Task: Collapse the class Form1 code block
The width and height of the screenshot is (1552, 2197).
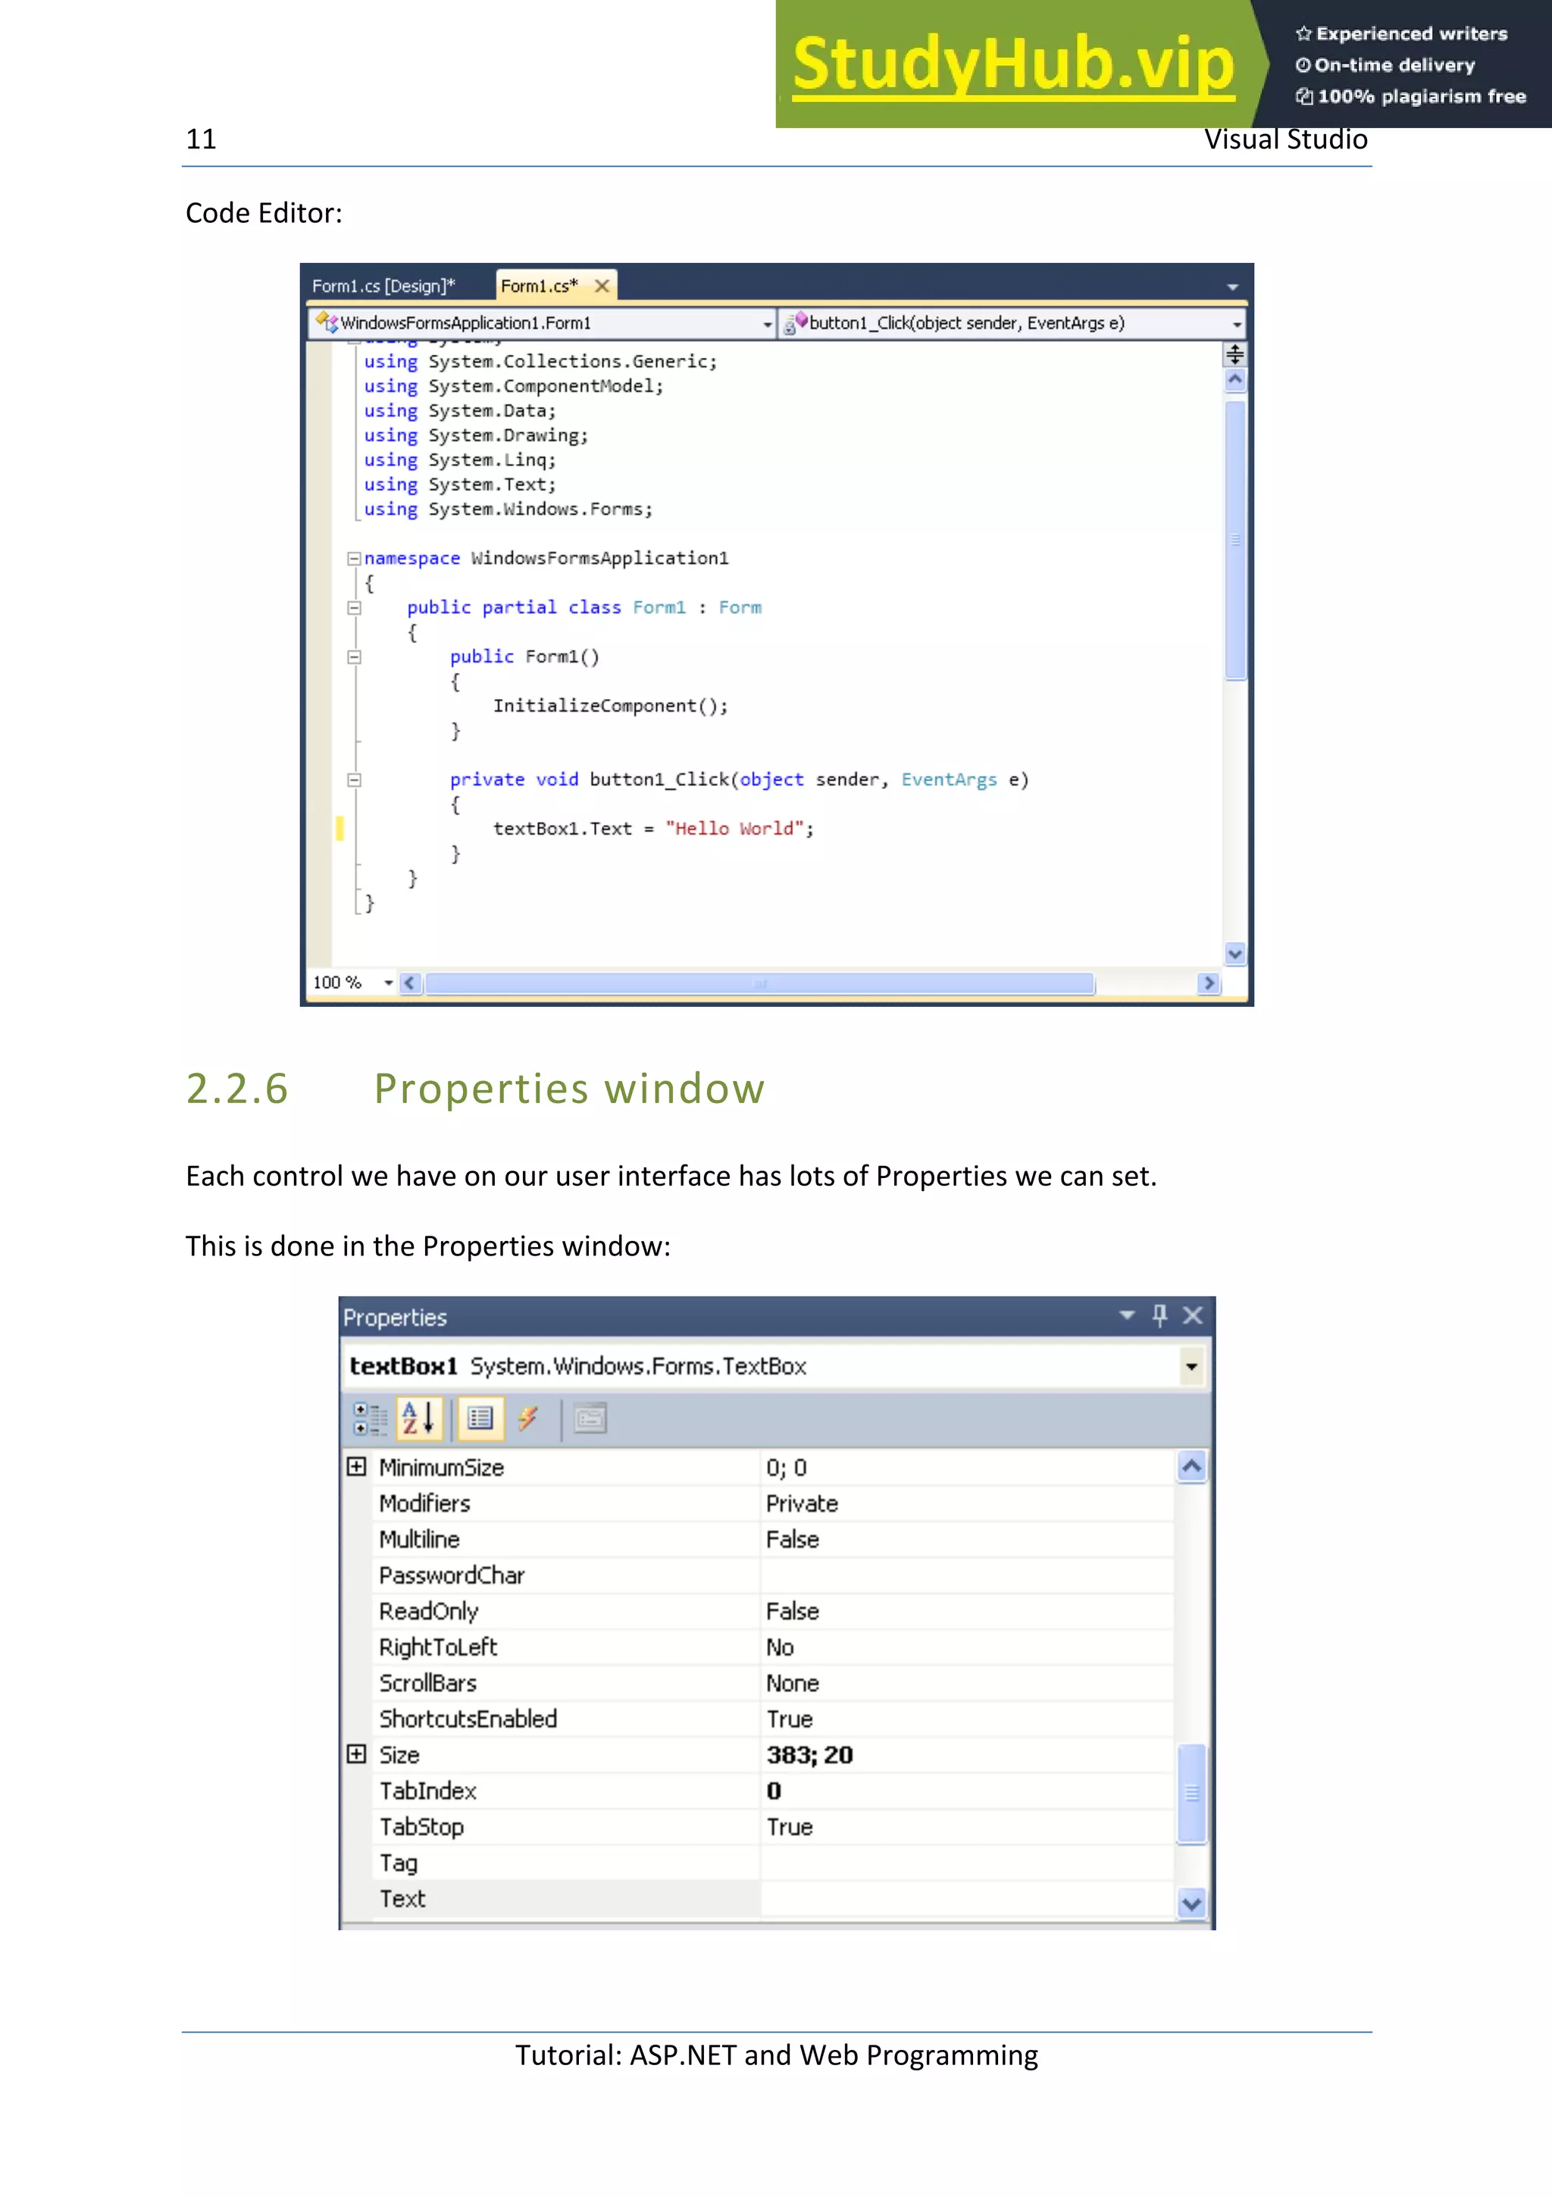Action: coord(354,607)
